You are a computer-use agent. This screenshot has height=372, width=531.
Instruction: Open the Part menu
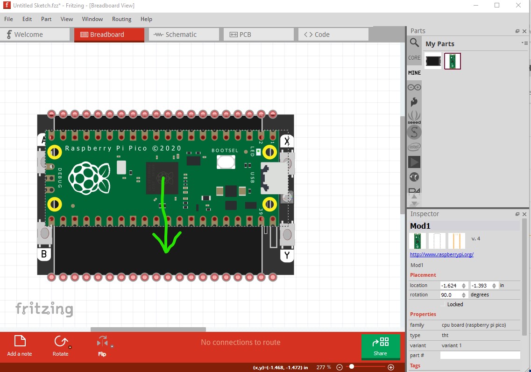coord(46,19)
